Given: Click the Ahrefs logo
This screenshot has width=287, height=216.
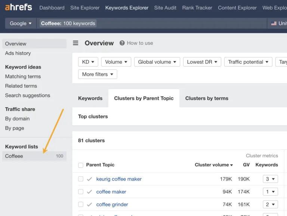Looking at the screenshot, I should click(x=18, y=7).
